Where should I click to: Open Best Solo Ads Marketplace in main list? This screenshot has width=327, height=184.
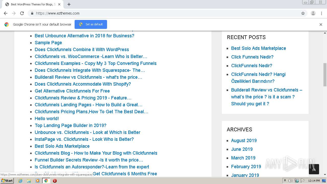click(62, 146)
